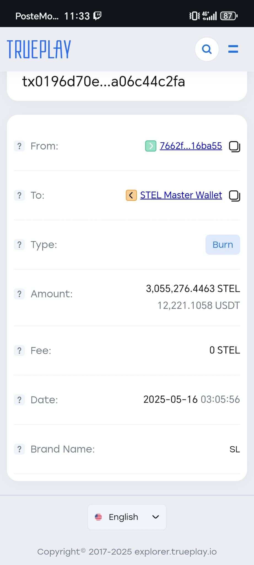Expand the English language dropdown
The image size is (254, 565).
point(127,517)
